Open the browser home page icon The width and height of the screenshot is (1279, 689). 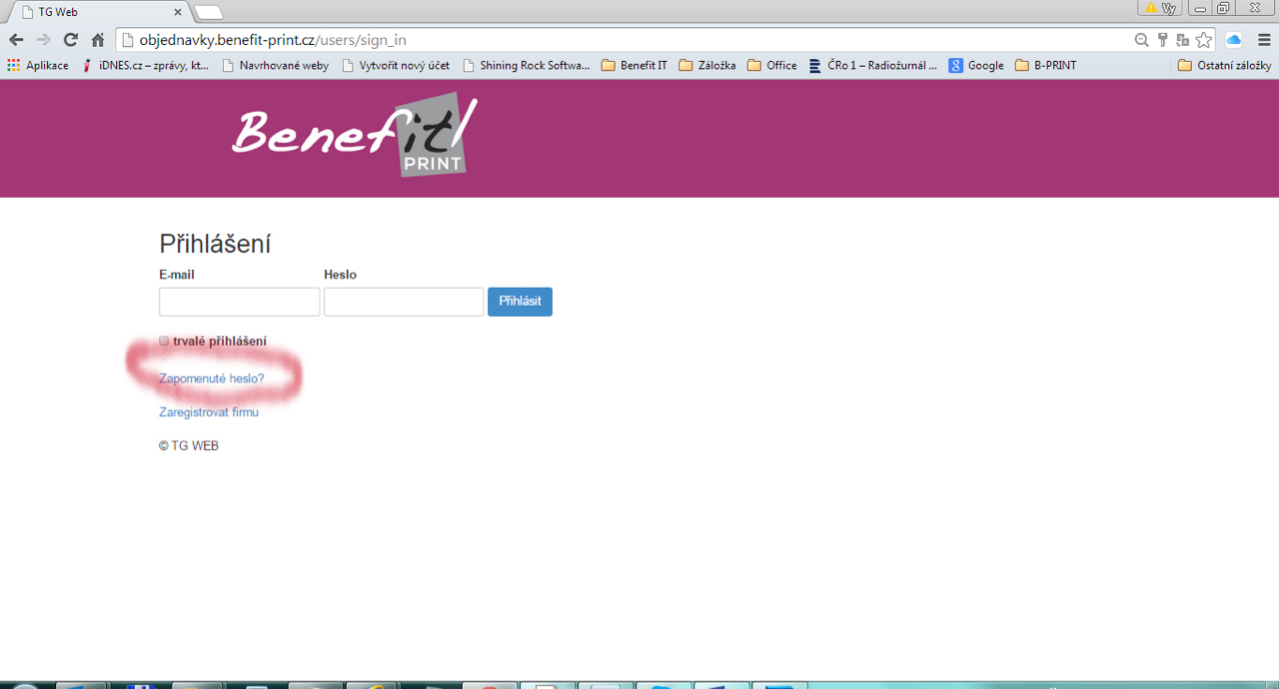coord(98,40)
